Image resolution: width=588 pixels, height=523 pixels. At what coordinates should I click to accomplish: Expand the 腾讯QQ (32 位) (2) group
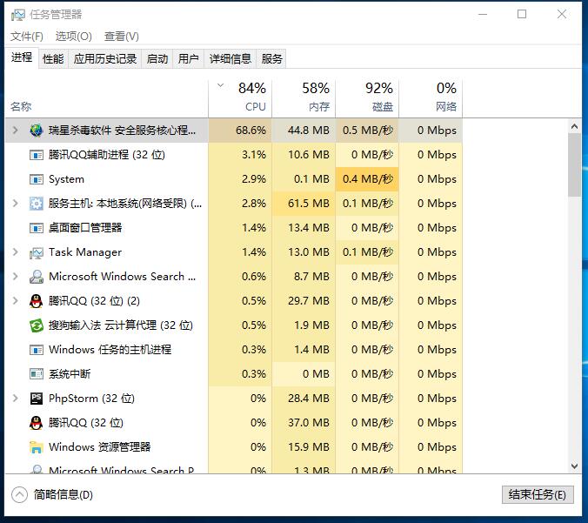point(16,301)
